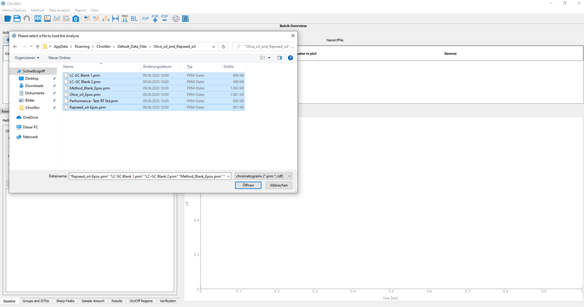The height and width of the screenshot is (307, 584).
Task: Click the undo arrow icon in Chrolibri toolbar
Action: 26,18
